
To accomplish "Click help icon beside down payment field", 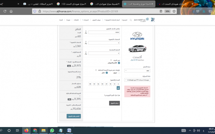I will pyautogui.click(x=86, y=52).
